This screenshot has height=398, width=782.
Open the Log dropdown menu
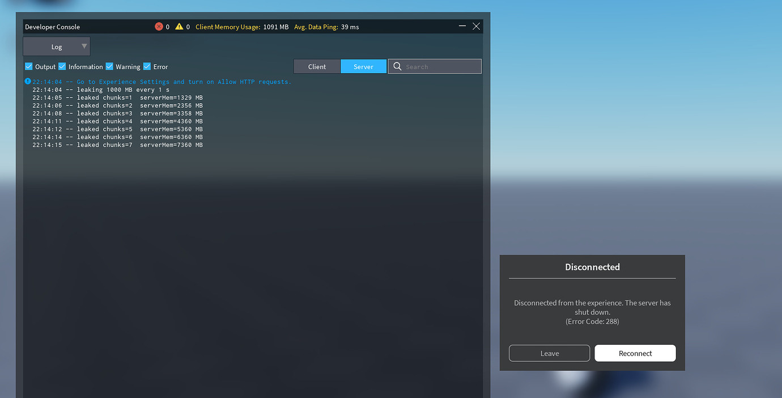pos(57,46)
